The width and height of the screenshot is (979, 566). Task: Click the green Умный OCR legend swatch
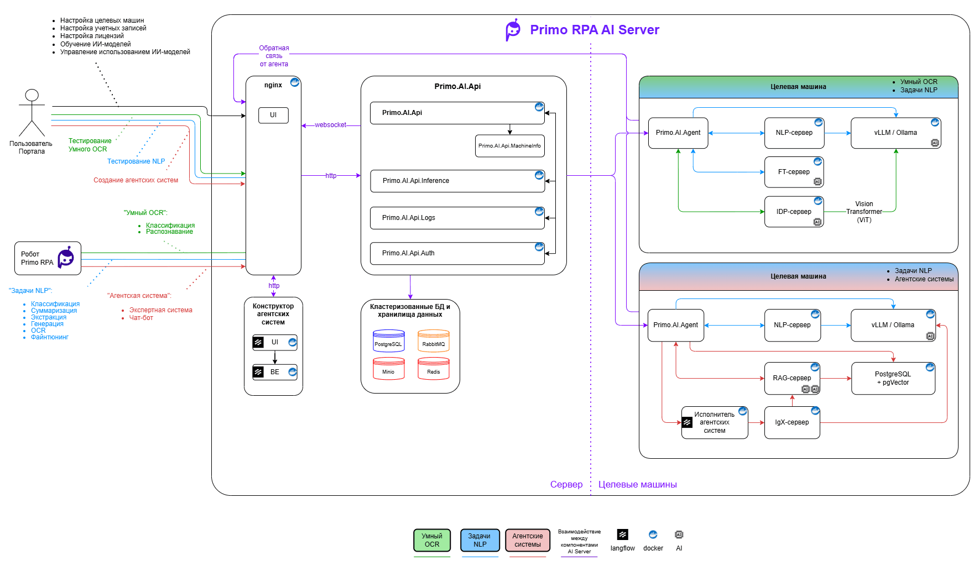coord(432,540)
